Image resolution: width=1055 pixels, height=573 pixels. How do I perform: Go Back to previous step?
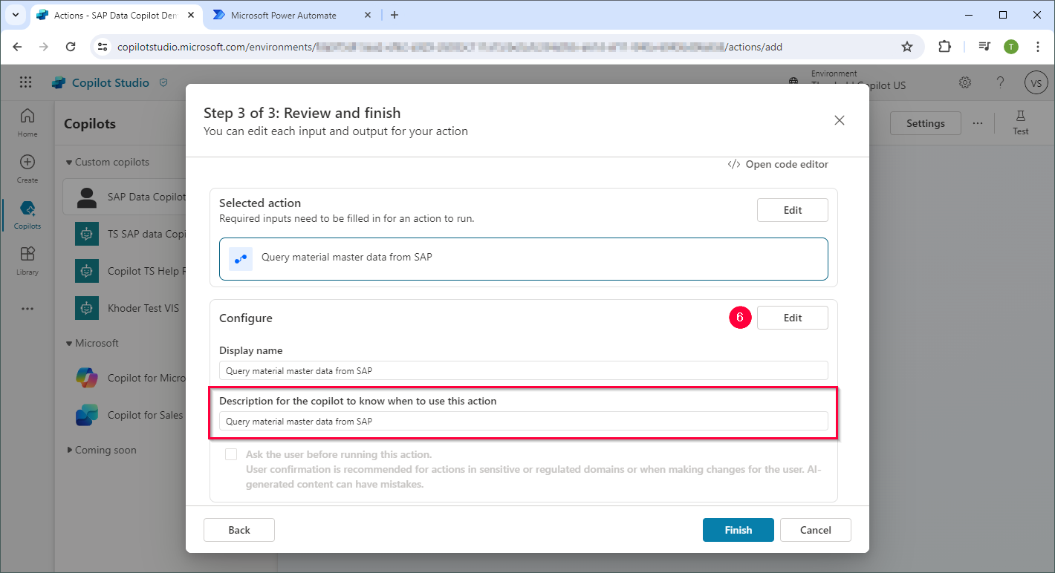(239, 530)
